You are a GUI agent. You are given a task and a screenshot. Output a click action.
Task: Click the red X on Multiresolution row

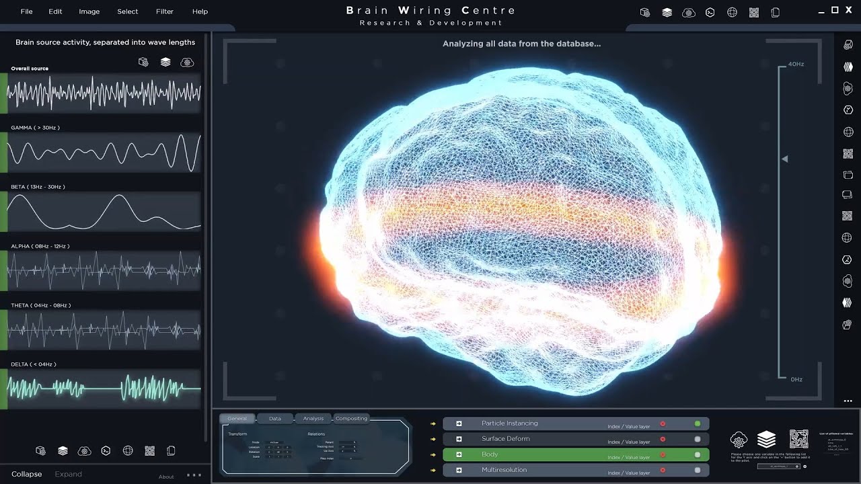tap(663, 470)
